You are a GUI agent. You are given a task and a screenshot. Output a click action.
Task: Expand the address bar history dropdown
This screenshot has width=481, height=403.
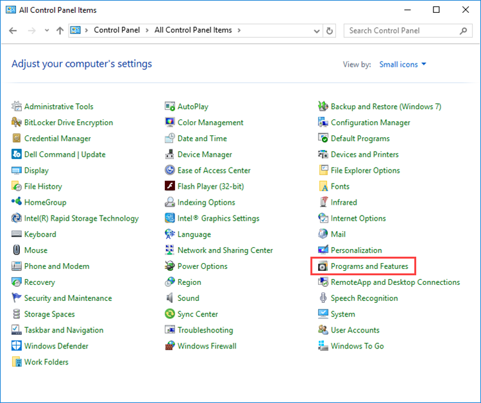pyautogui.click(x=317, y=31)
